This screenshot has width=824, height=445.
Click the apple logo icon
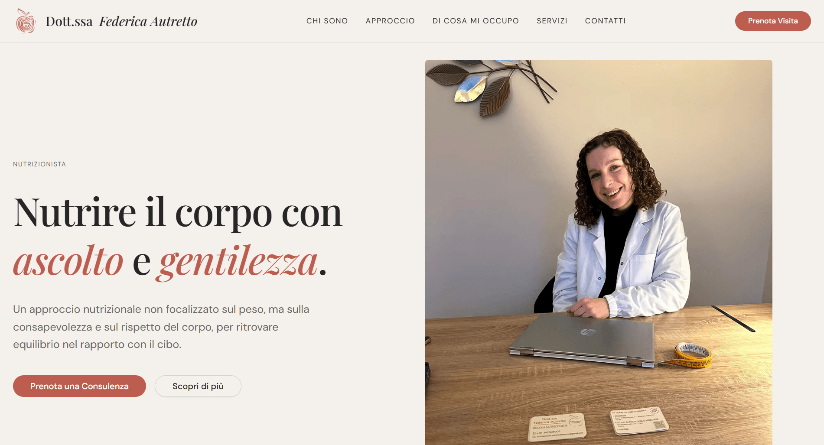pos(26,21)
